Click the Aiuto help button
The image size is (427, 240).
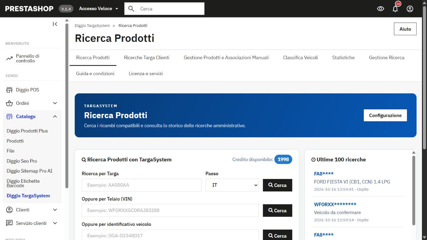(x=405, y=29)
